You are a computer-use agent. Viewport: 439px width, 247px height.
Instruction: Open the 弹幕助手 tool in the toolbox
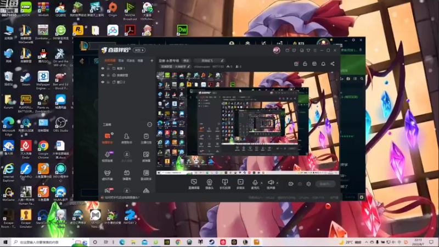pos(107,138)
